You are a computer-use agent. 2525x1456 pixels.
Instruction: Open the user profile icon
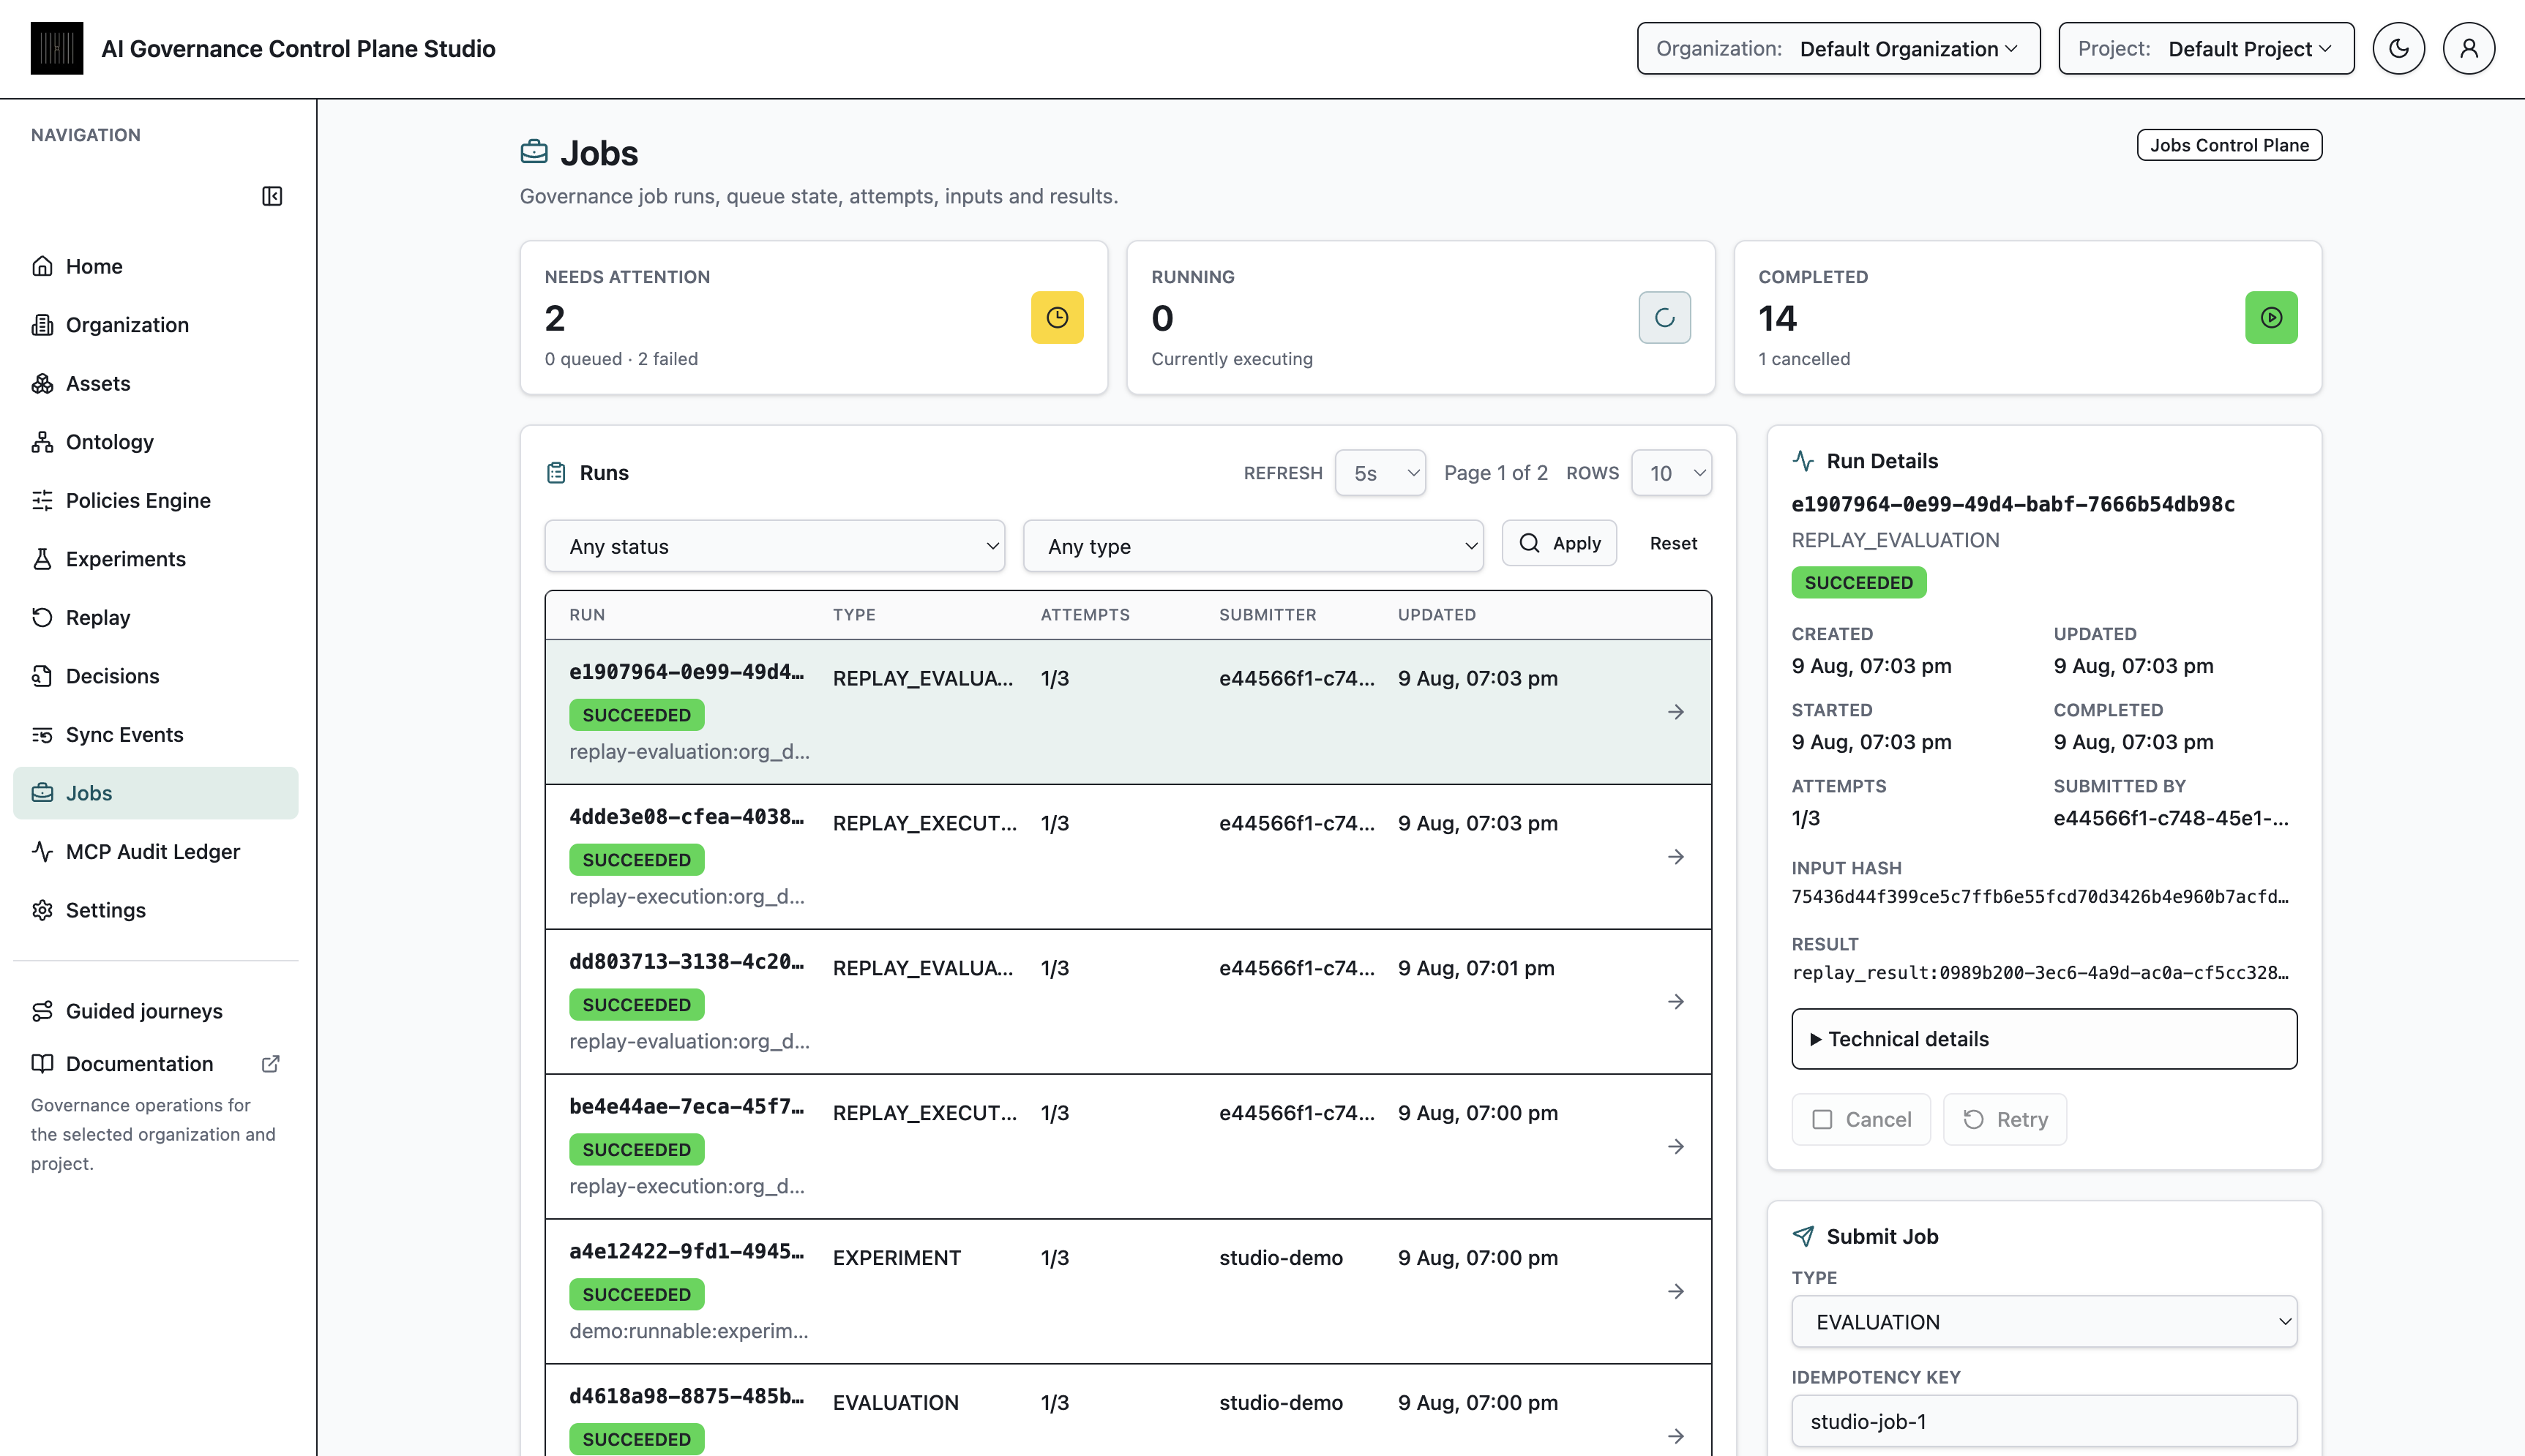click(2468, 48)
